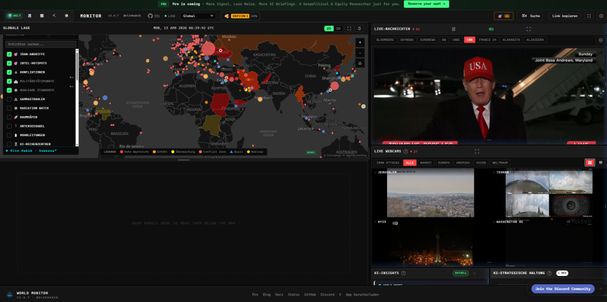Switch the map to 3D mode
This screenshot has height=302, width=607.
pyautogui.click(x=338, y=28)
